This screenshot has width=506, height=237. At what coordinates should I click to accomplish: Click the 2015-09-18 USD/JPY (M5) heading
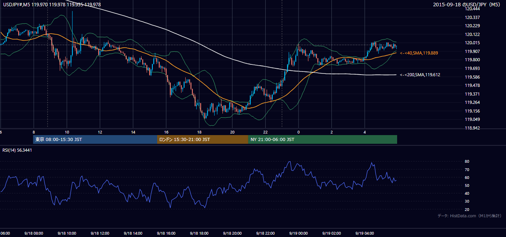coord(467,5)
